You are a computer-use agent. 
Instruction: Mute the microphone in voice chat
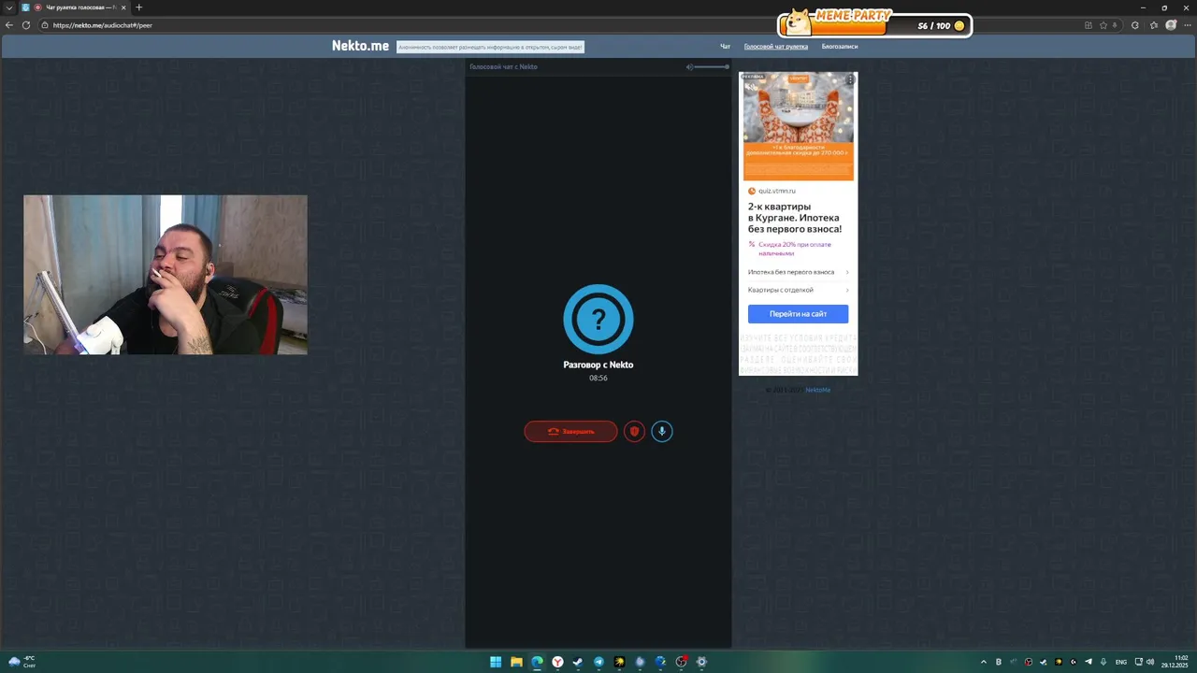(x=662, y=431)
